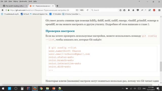Toggle reader view icon in address bar
Screen dimensions: 162x91
tap(77, 10)
